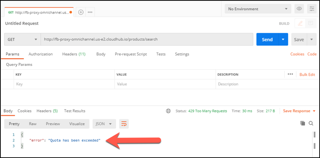Select the Raw view mode

[33, 124]
